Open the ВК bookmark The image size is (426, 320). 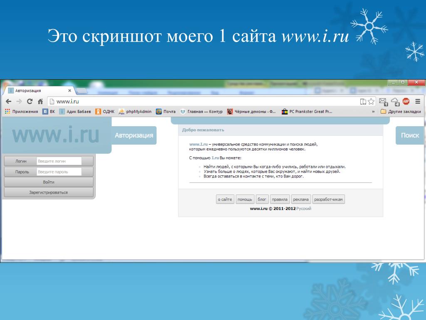[49, 112]
